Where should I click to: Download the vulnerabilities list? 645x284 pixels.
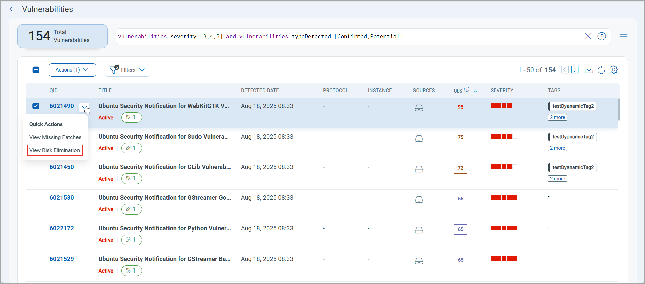point(589,70)
